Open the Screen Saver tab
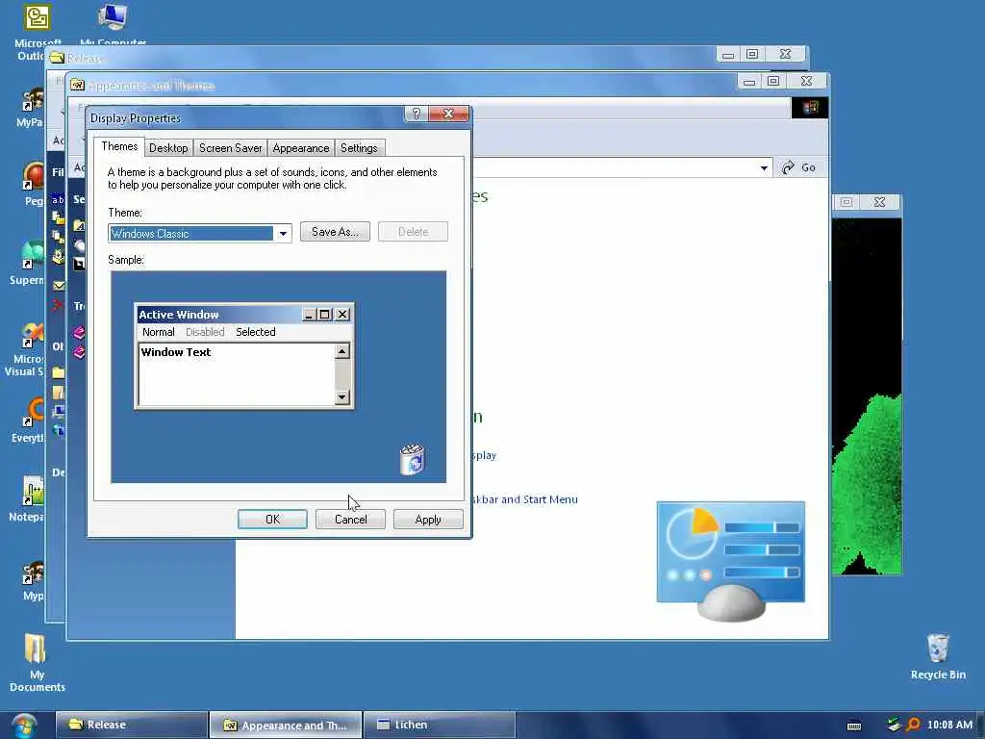 pos(230,148)
